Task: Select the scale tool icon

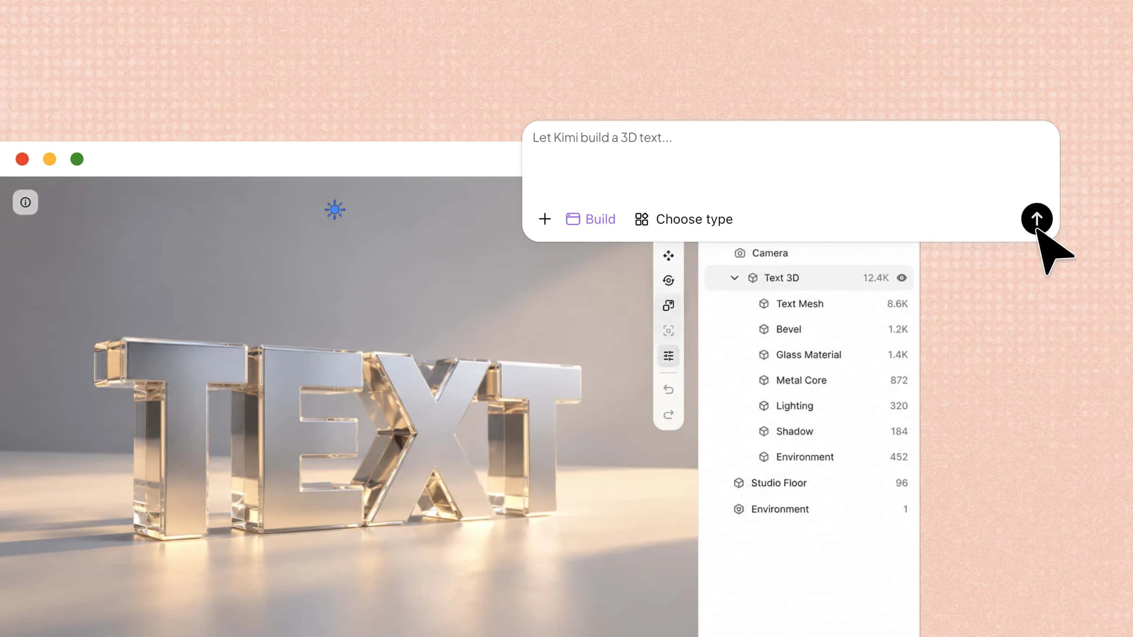Action: [668, 306]
